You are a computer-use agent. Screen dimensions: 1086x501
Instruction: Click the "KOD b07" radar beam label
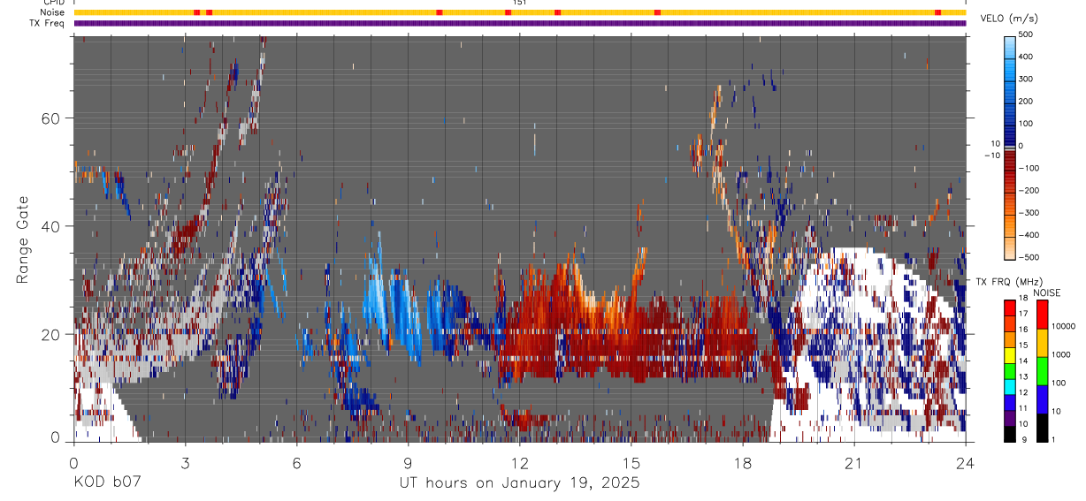pos(106,483)
